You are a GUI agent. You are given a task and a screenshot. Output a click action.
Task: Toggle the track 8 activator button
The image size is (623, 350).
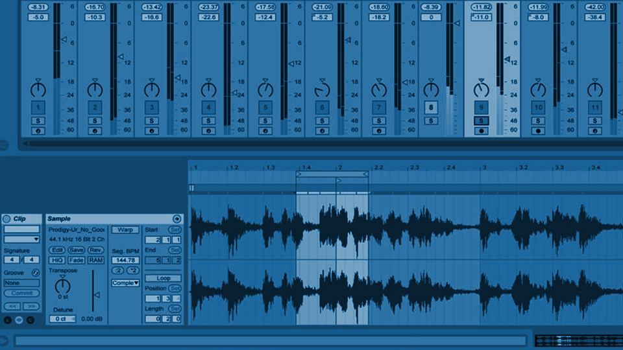(431, 107)
